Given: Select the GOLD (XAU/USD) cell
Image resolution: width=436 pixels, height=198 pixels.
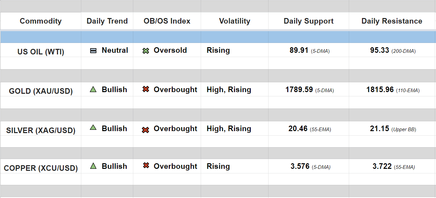Looking at the screenshot, I should (41, 91).
